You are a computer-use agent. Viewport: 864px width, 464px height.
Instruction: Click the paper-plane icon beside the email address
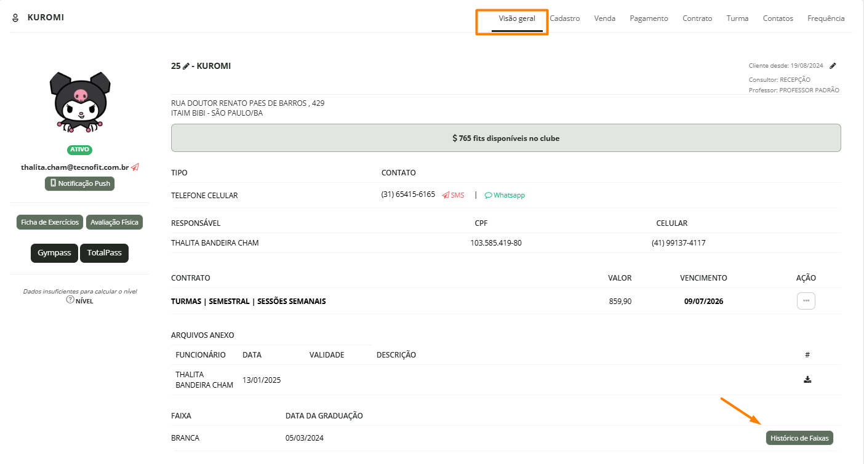click(x=135, y=167)
